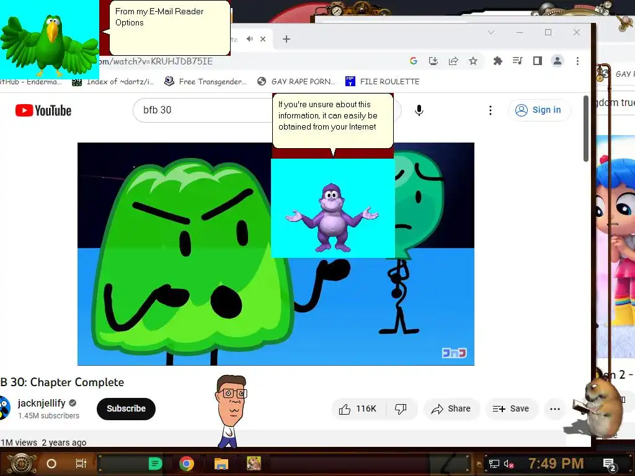
Task: Open the Chrome extensions puzzle icon
Action: click(x=498, y=61)
